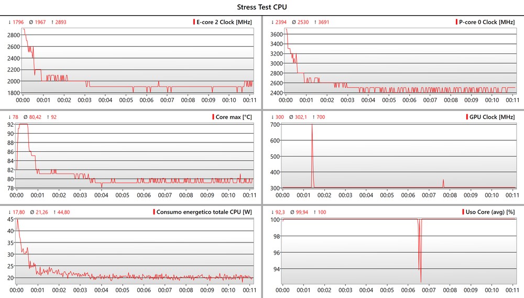Click the 92°C plateau in Core max chart
The image size is (524, 298).
(23, 125)
